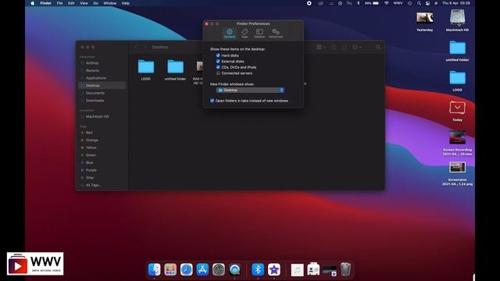
Task: Open the Sidebar preferences tab
Action: click(259, 33)
